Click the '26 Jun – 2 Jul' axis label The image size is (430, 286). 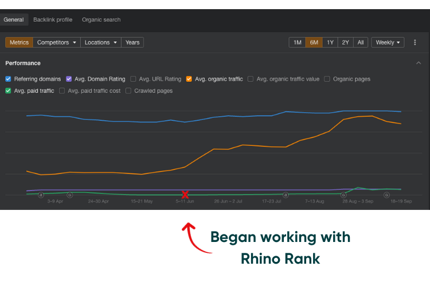coord(228,201)
